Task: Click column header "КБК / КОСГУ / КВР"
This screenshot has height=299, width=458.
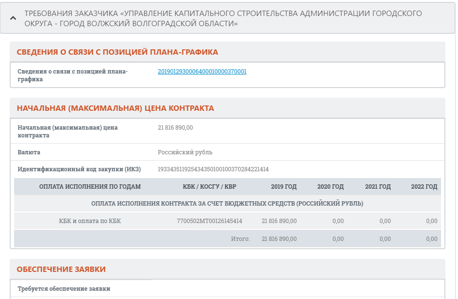Action: click(210, 187)
